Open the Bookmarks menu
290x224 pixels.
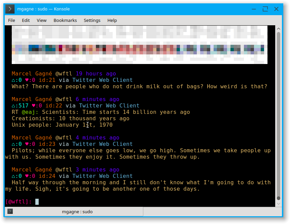65,20
